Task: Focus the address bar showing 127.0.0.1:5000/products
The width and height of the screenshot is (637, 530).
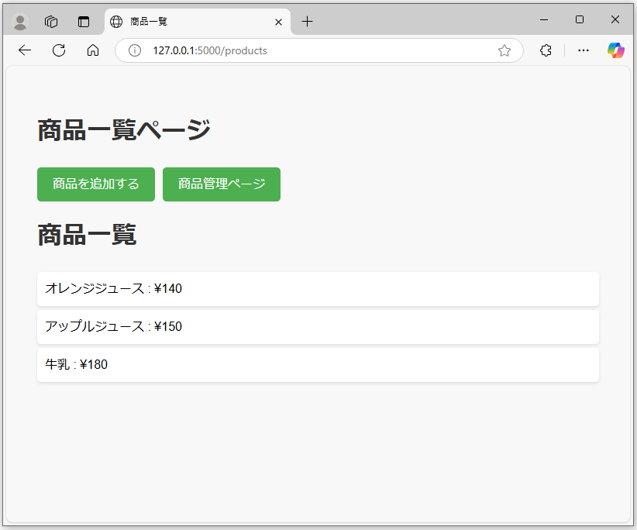Action: pyautogui.click(x=319, y=50)
